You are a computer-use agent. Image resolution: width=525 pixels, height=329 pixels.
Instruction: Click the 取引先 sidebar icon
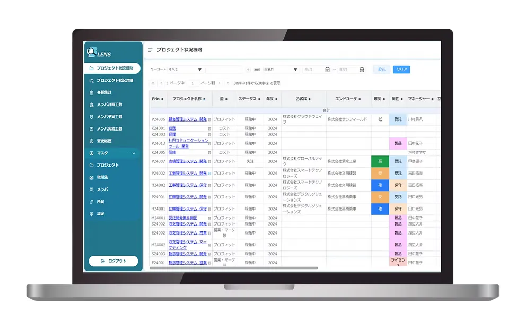[91, 178]
